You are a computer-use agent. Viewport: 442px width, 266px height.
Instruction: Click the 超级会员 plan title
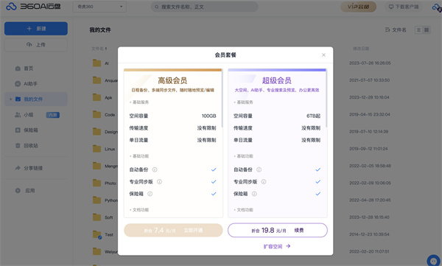277,80
